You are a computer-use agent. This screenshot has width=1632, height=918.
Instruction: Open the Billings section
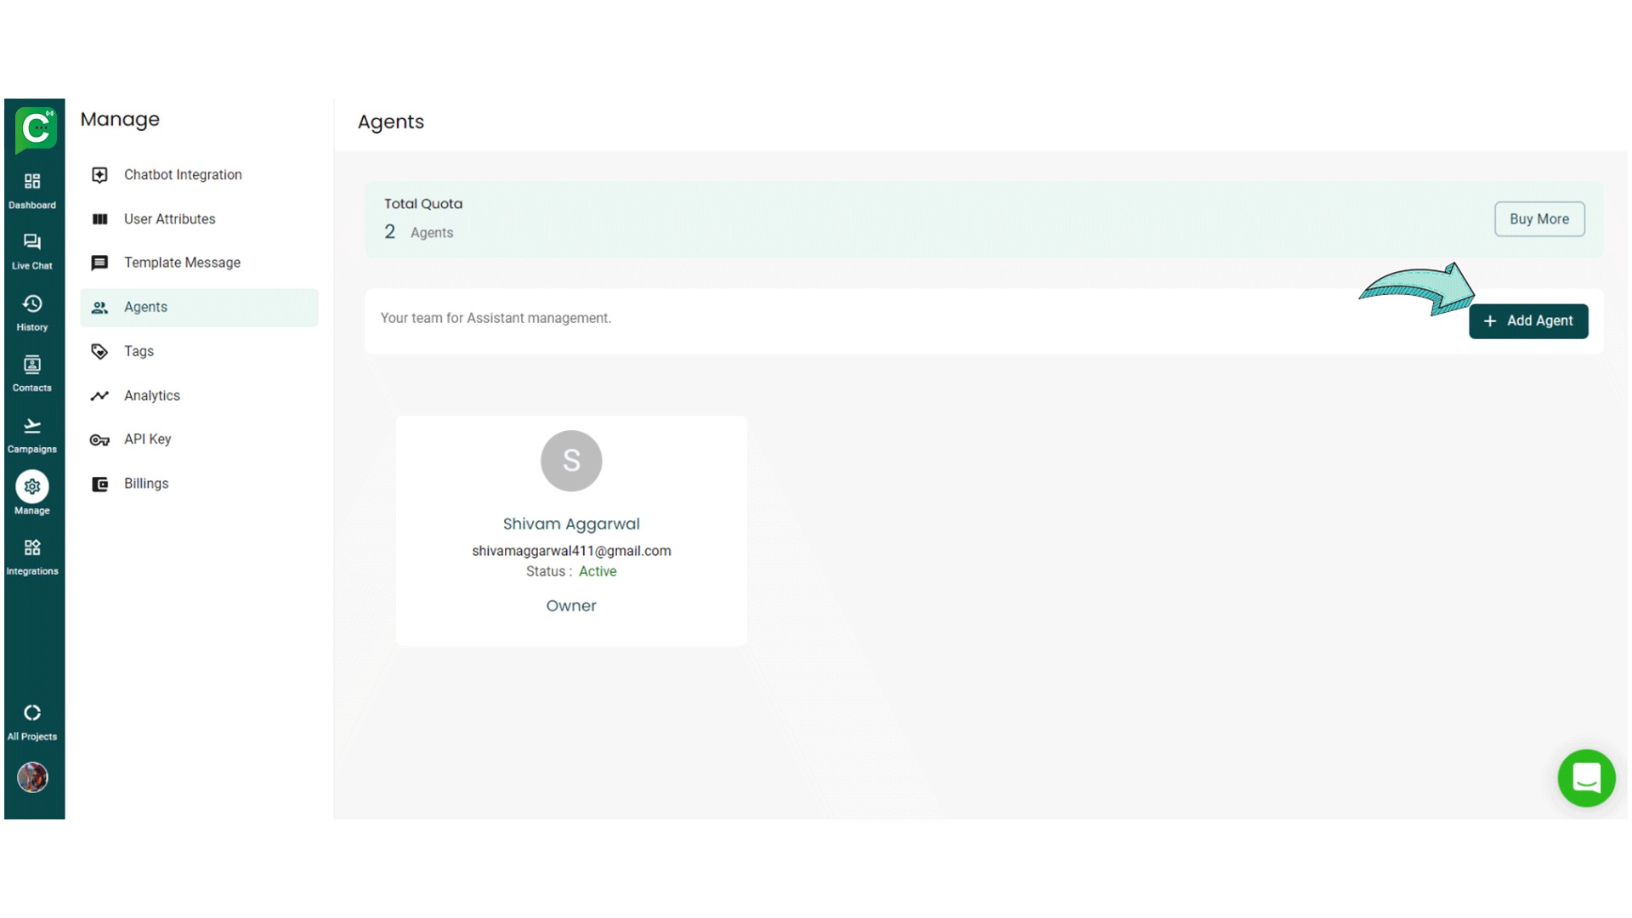[146, 484]
